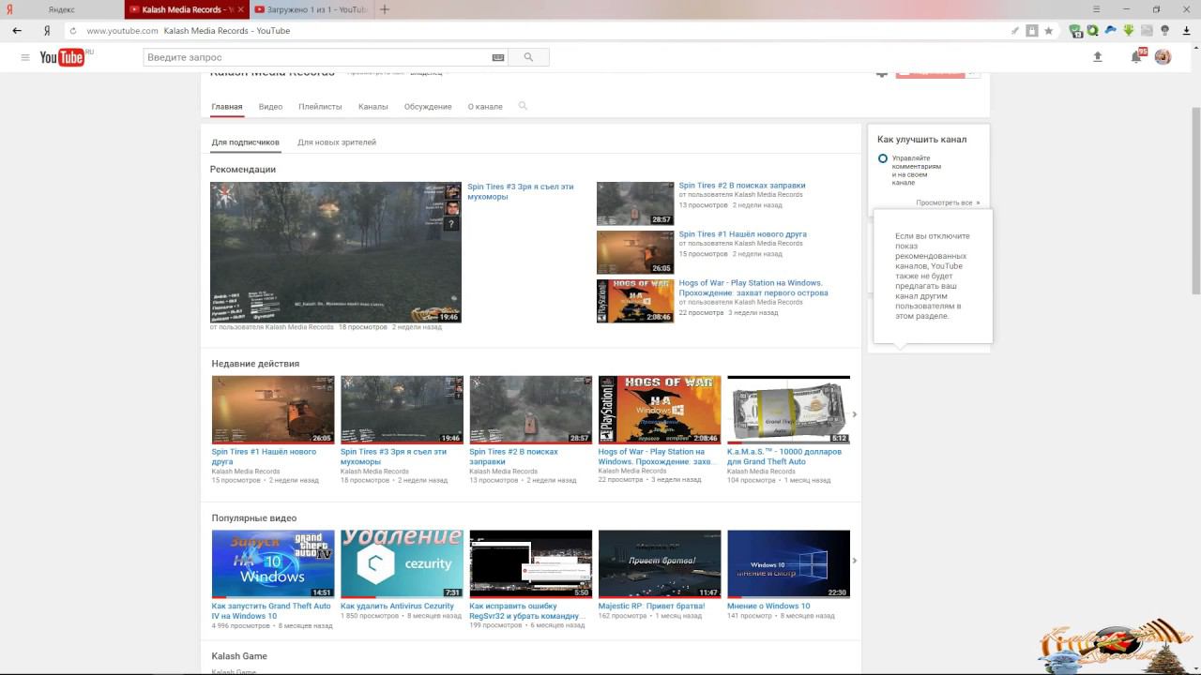The height and width of the screenshot is (675, 1201).
Task: Open the Видео channel tab
Action: (270, 107)
